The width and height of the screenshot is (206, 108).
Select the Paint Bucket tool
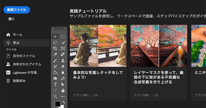[55, 72]
